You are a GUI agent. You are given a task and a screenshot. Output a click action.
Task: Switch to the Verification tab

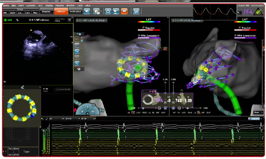(75, 11)
